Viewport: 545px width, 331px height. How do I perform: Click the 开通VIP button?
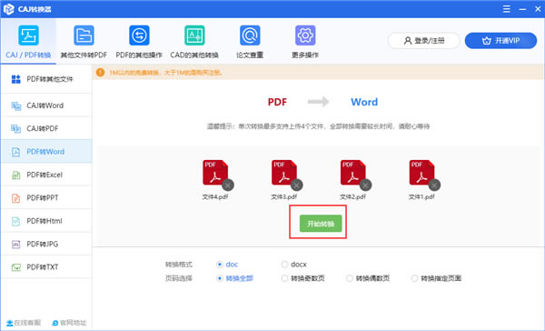[500, 41]
